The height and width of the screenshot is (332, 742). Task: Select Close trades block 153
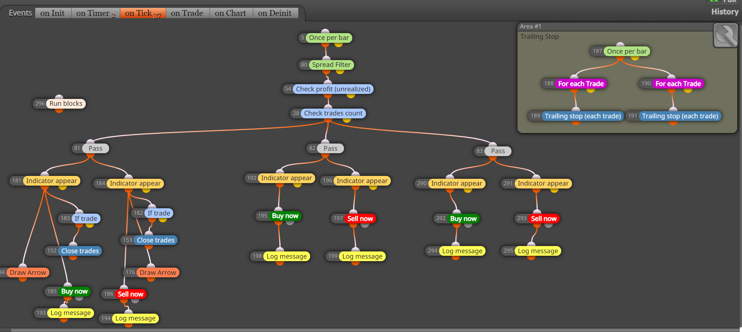pyautogui.click(x=156, y=240)
